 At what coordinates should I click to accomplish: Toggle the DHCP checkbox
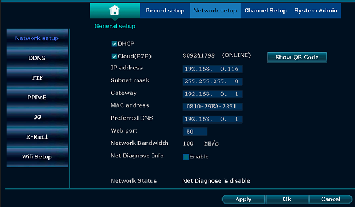(x=114, y=43)
